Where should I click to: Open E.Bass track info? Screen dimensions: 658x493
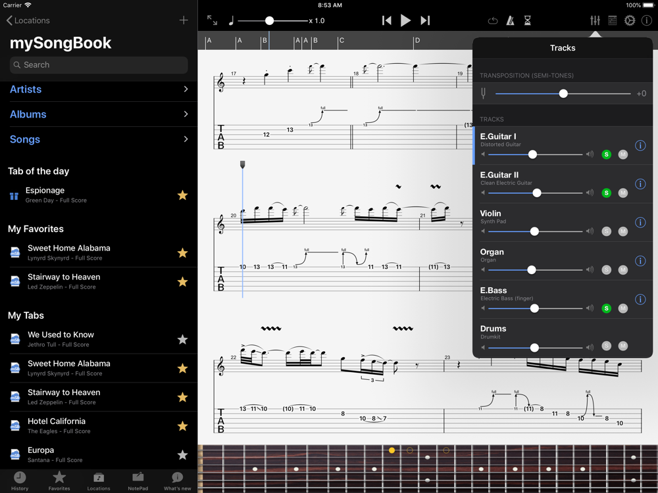click(640, 299)
